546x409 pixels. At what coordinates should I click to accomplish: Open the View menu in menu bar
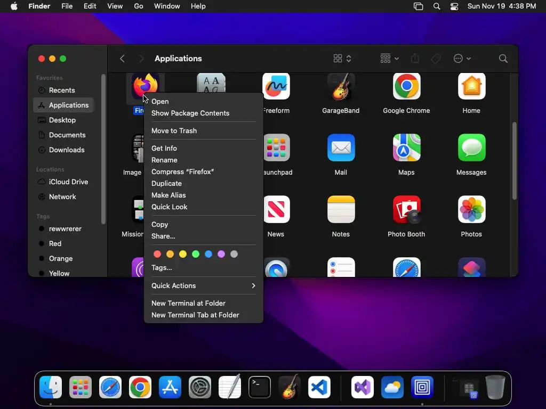[x=115, y=6]
